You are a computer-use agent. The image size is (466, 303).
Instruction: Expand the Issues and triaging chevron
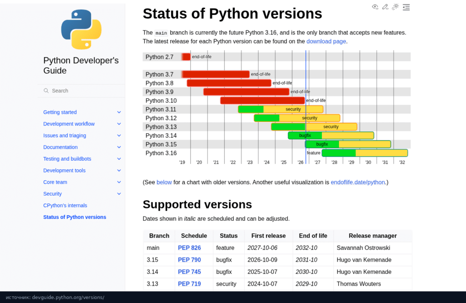tap(119, 136)
